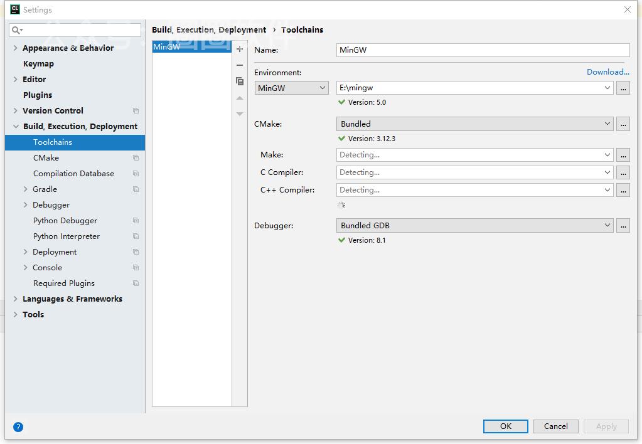The width and height of the screenshot is (642, 444).
Task: Click the Version Control project-level icon
Action: point(136,111)
